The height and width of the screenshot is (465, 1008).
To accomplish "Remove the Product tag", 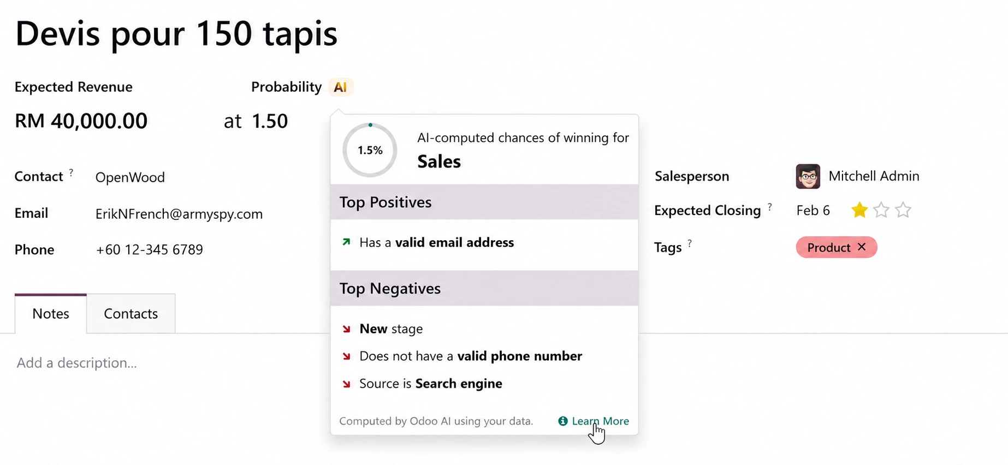I will [x=862, y=247].
